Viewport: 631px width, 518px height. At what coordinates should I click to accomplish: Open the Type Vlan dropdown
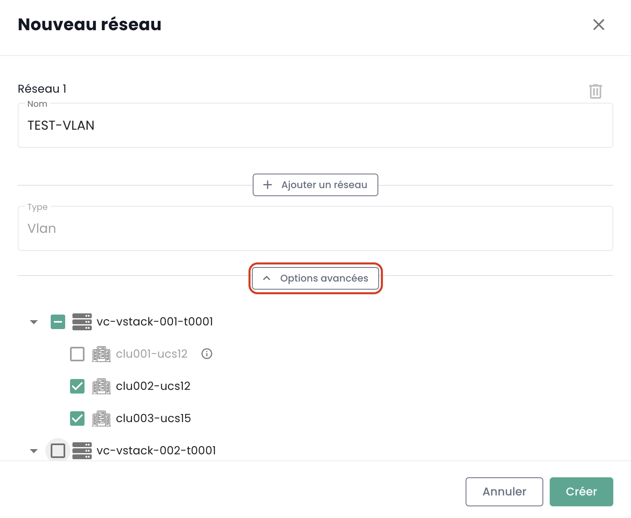click(315, 228)
